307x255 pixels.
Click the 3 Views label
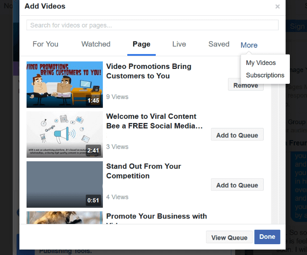[117, 147]
